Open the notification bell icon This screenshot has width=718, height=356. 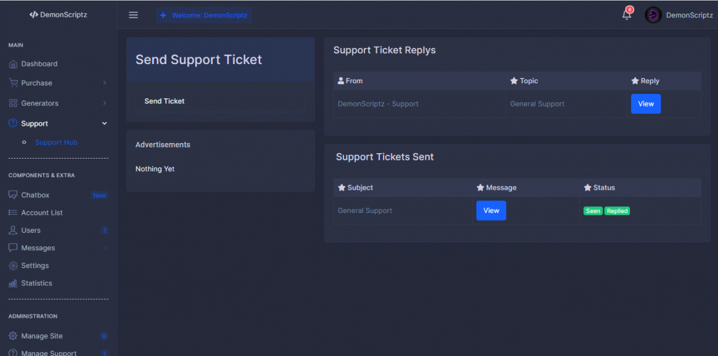click(x=626, y=15)
